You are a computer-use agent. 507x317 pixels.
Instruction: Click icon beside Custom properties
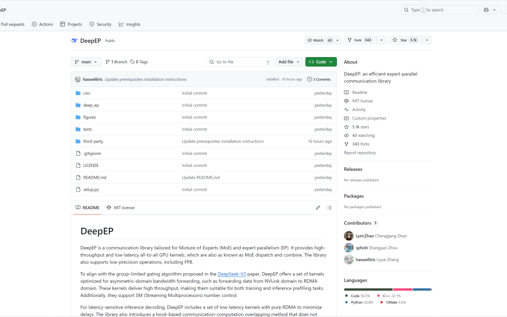[346, 118]
